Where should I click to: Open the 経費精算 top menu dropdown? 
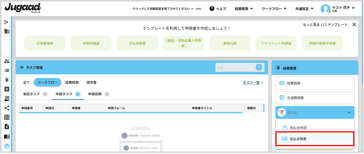(x=244, y=9)
